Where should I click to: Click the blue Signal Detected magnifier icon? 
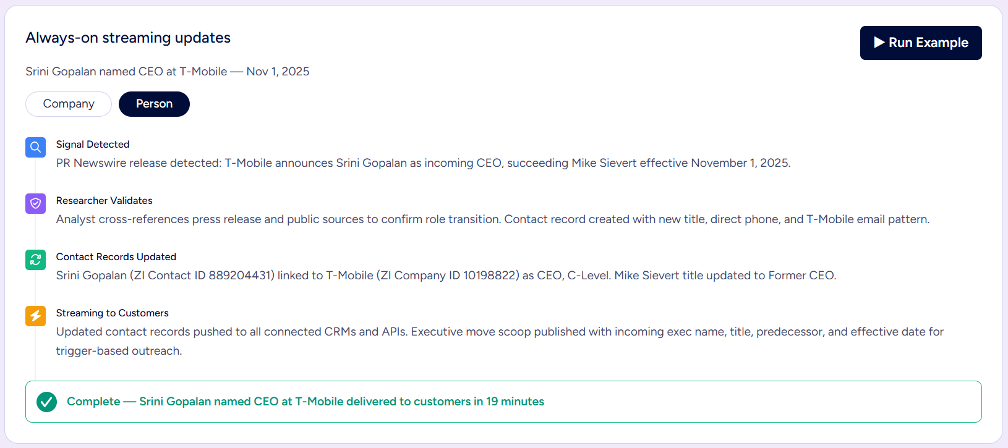[x=35, y=147]
